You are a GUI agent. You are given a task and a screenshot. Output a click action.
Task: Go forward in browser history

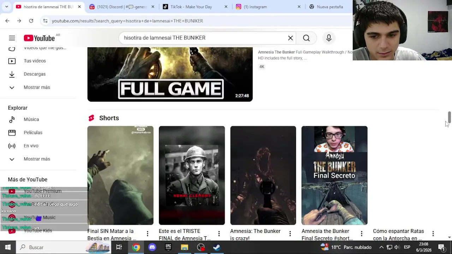pos(19,21)
